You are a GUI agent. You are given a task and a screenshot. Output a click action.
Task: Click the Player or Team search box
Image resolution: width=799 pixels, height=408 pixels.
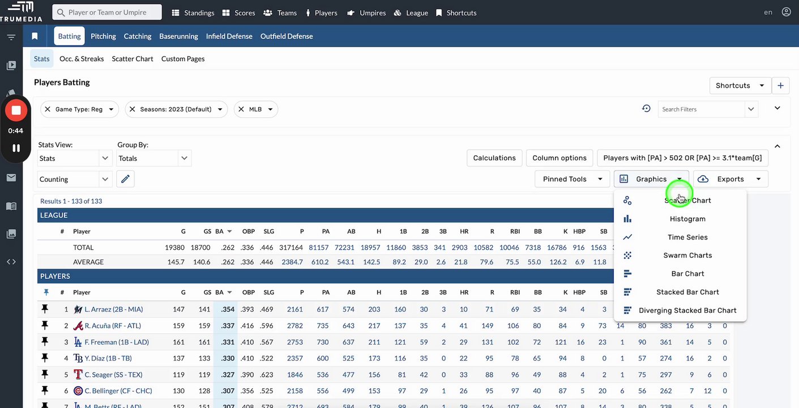tap(107, 12)
